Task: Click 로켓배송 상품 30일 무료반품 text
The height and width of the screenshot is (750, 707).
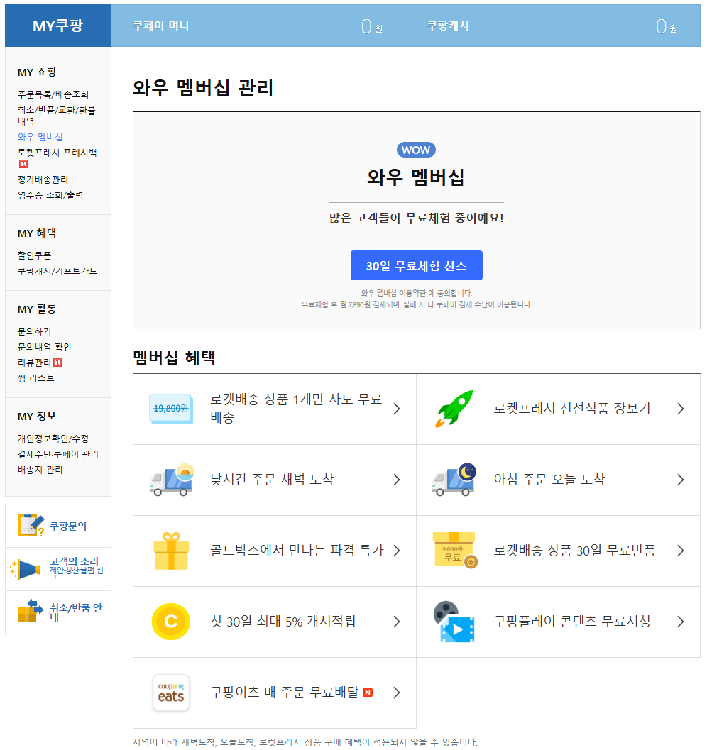Action: click(574, 550)
